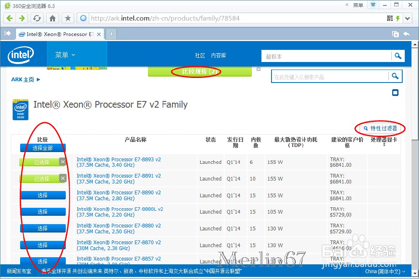This screenshot has height=279, width=419.
Task: Open Xeon Processor E7-8890 v2 link
Action: (x=119, y=195)
